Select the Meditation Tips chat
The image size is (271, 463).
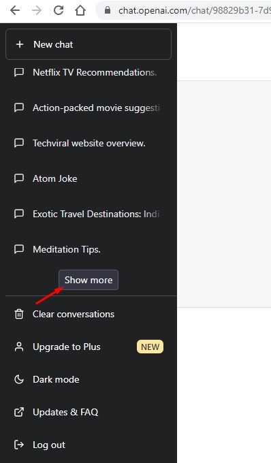pyautogui.click(x=89, y=249)
